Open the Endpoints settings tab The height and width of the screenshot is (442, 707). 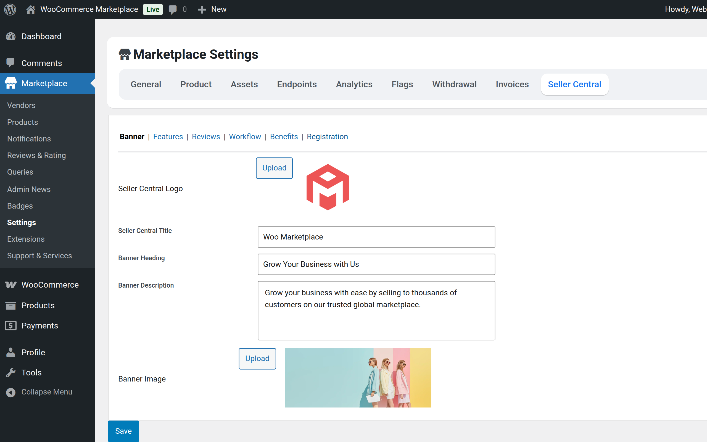(x=297, y=84)
